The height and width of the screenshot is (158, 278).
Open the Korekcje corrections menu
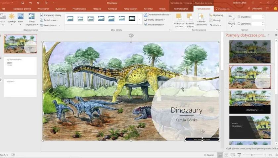(x=12, y=19)
